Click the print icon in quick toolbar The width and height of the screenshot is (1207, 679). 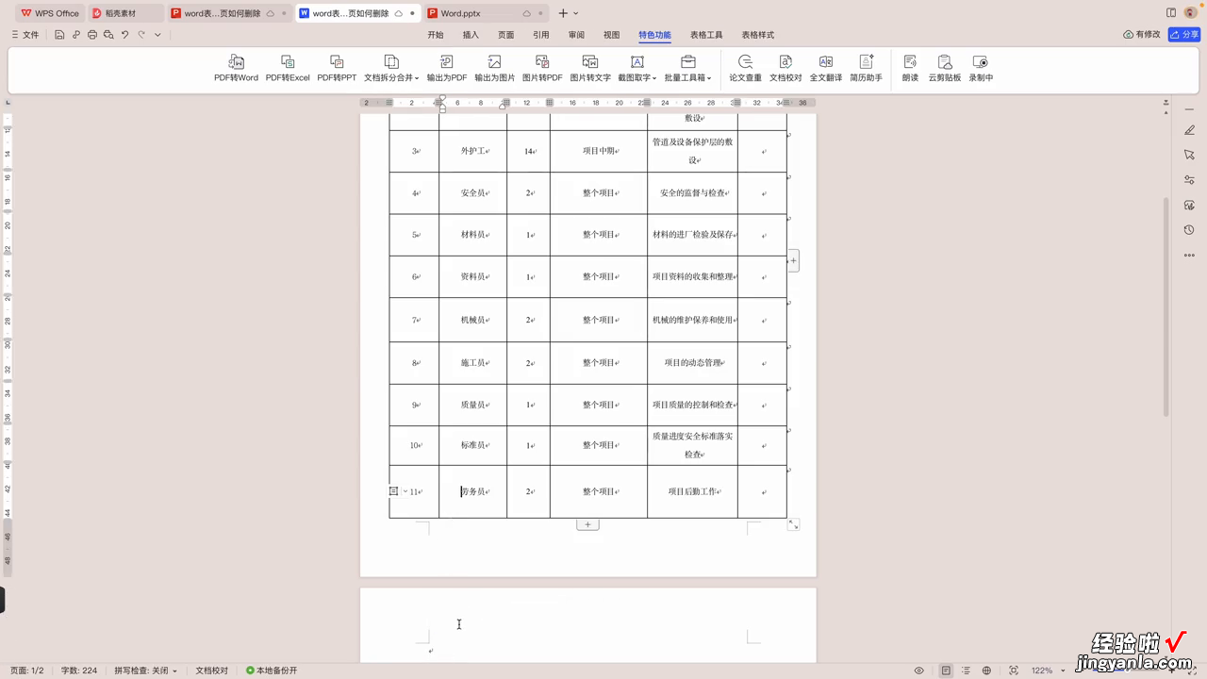92,35
